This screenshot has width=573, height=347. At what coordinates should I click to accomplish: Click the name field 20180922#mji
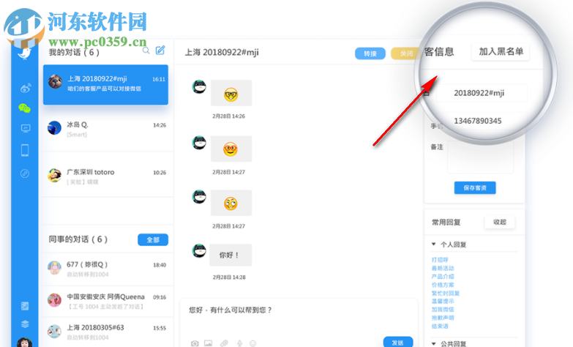(x=482, y=93)
